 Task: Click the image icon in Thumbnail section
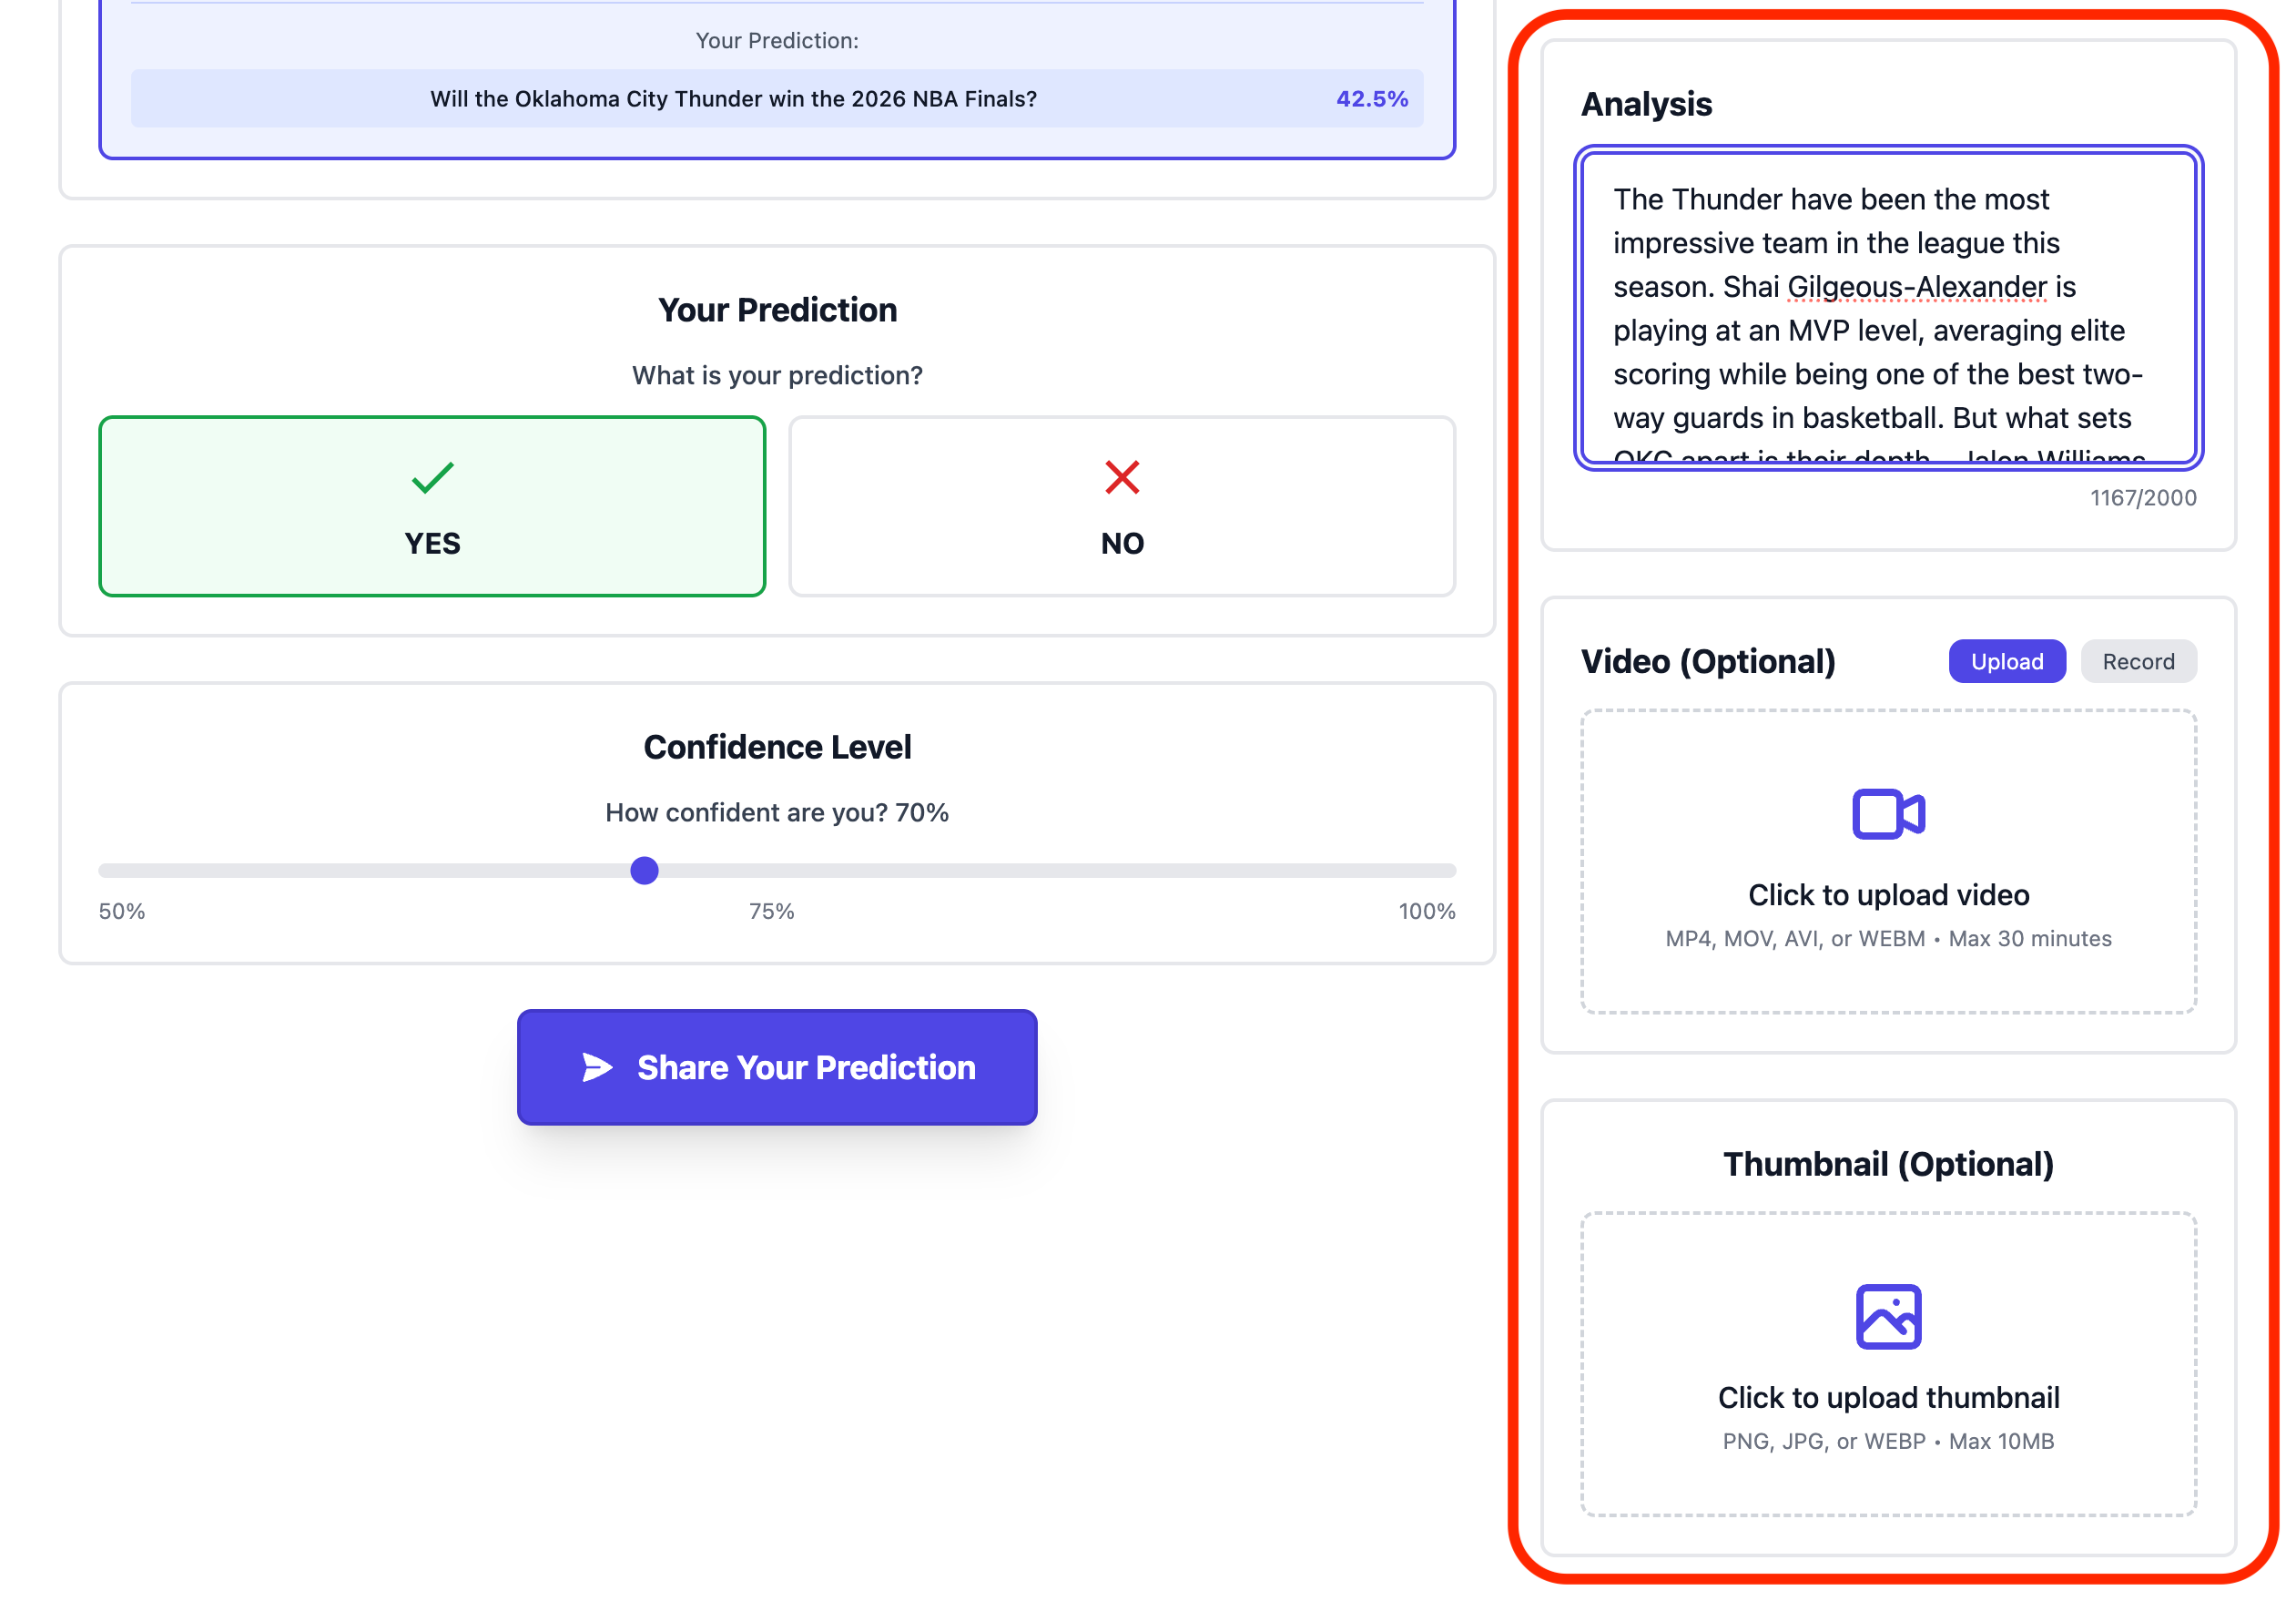coord(1888,1316)
